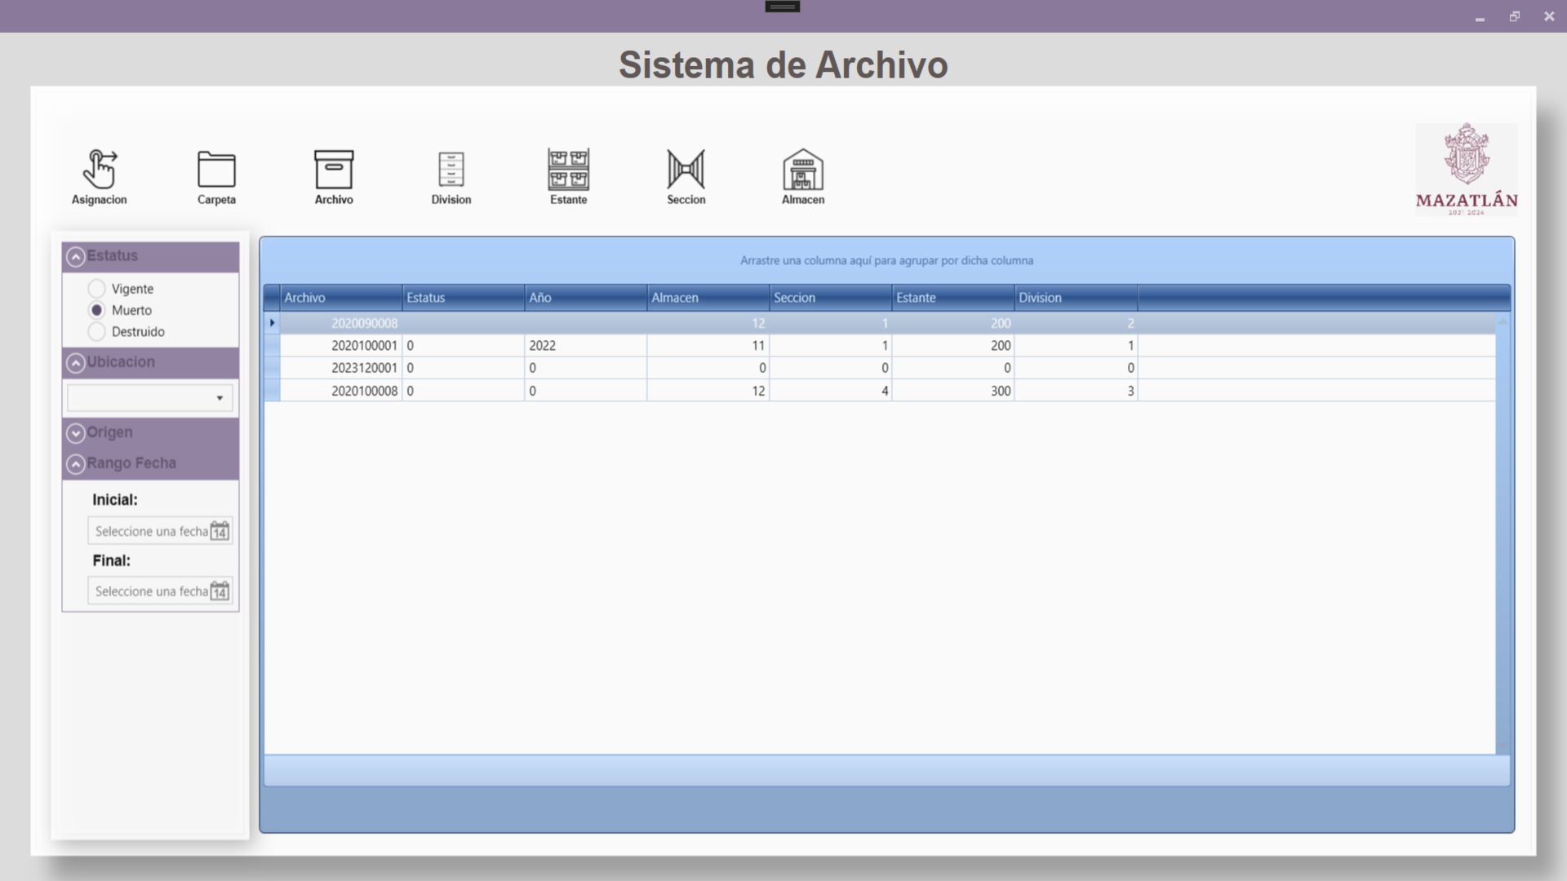Click the Seccion icon
The height and width of the screenshot is (881, 1567).
click(686, 169)
